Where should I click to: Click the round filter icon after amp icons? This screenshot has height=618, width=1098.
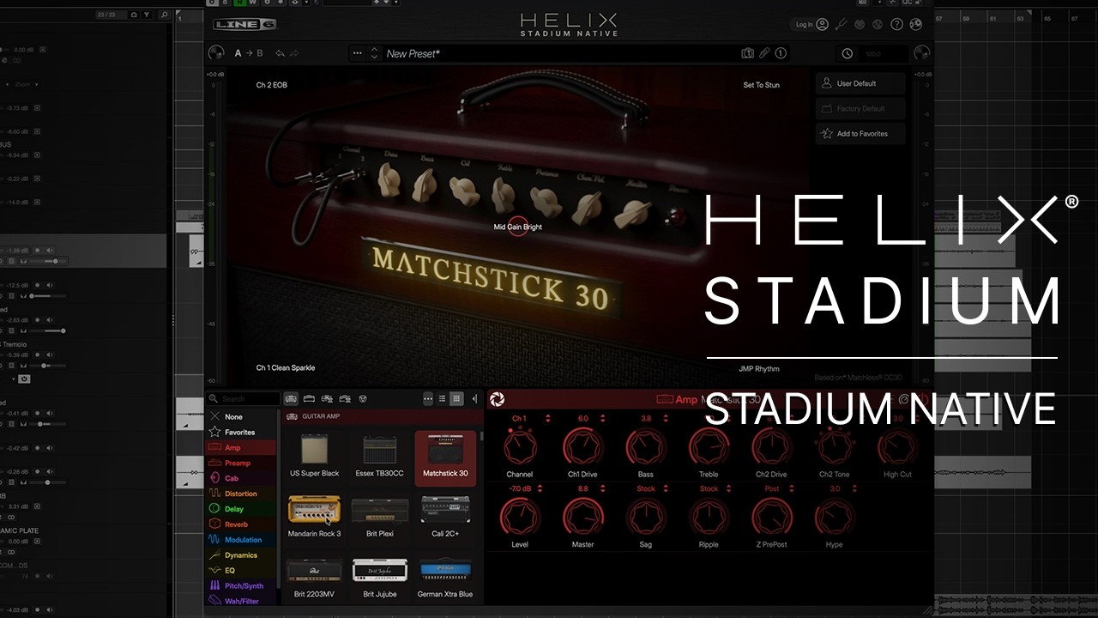coord(363,399)
